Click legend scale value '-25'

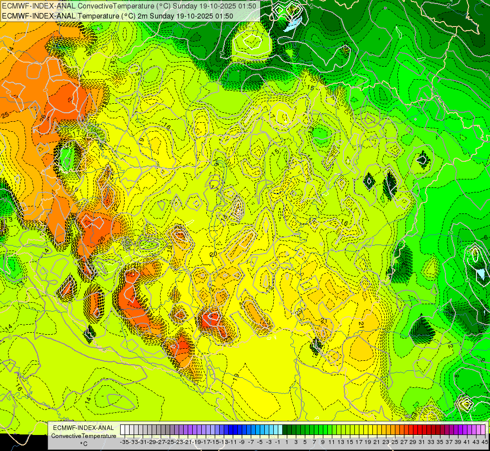point(170,442)
